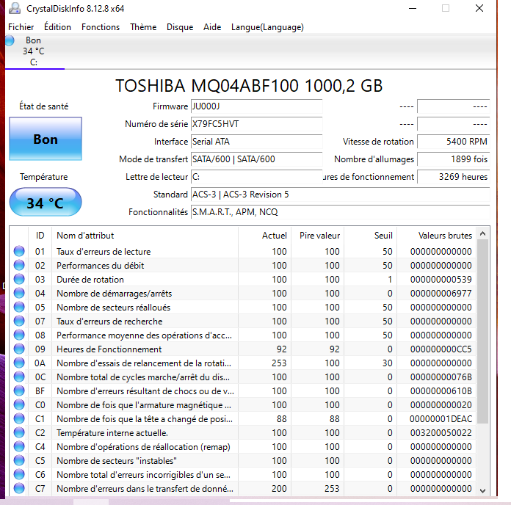Open the Langue(Language) menu

click(267, 27)
